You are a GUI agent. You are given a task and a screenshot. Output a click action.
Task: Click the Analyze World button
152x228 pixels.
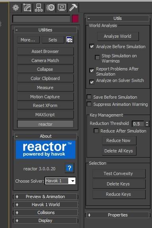[118, 36]
